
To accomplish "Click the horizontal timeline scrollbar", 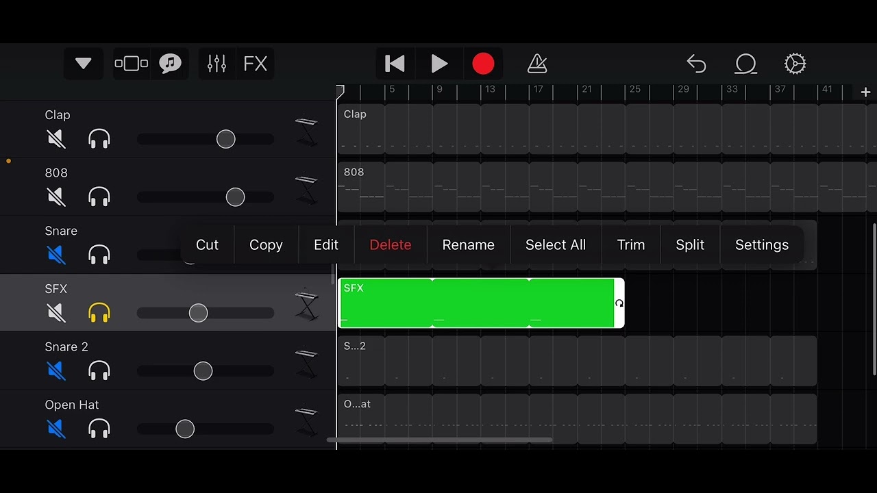I will 440,440.
